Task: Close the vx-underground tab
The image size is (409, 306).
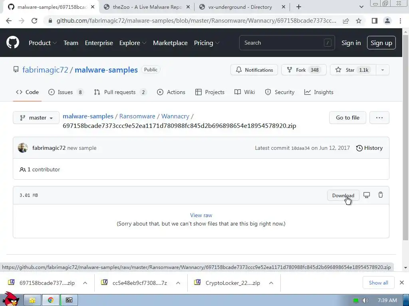Action: pos(284,7)
